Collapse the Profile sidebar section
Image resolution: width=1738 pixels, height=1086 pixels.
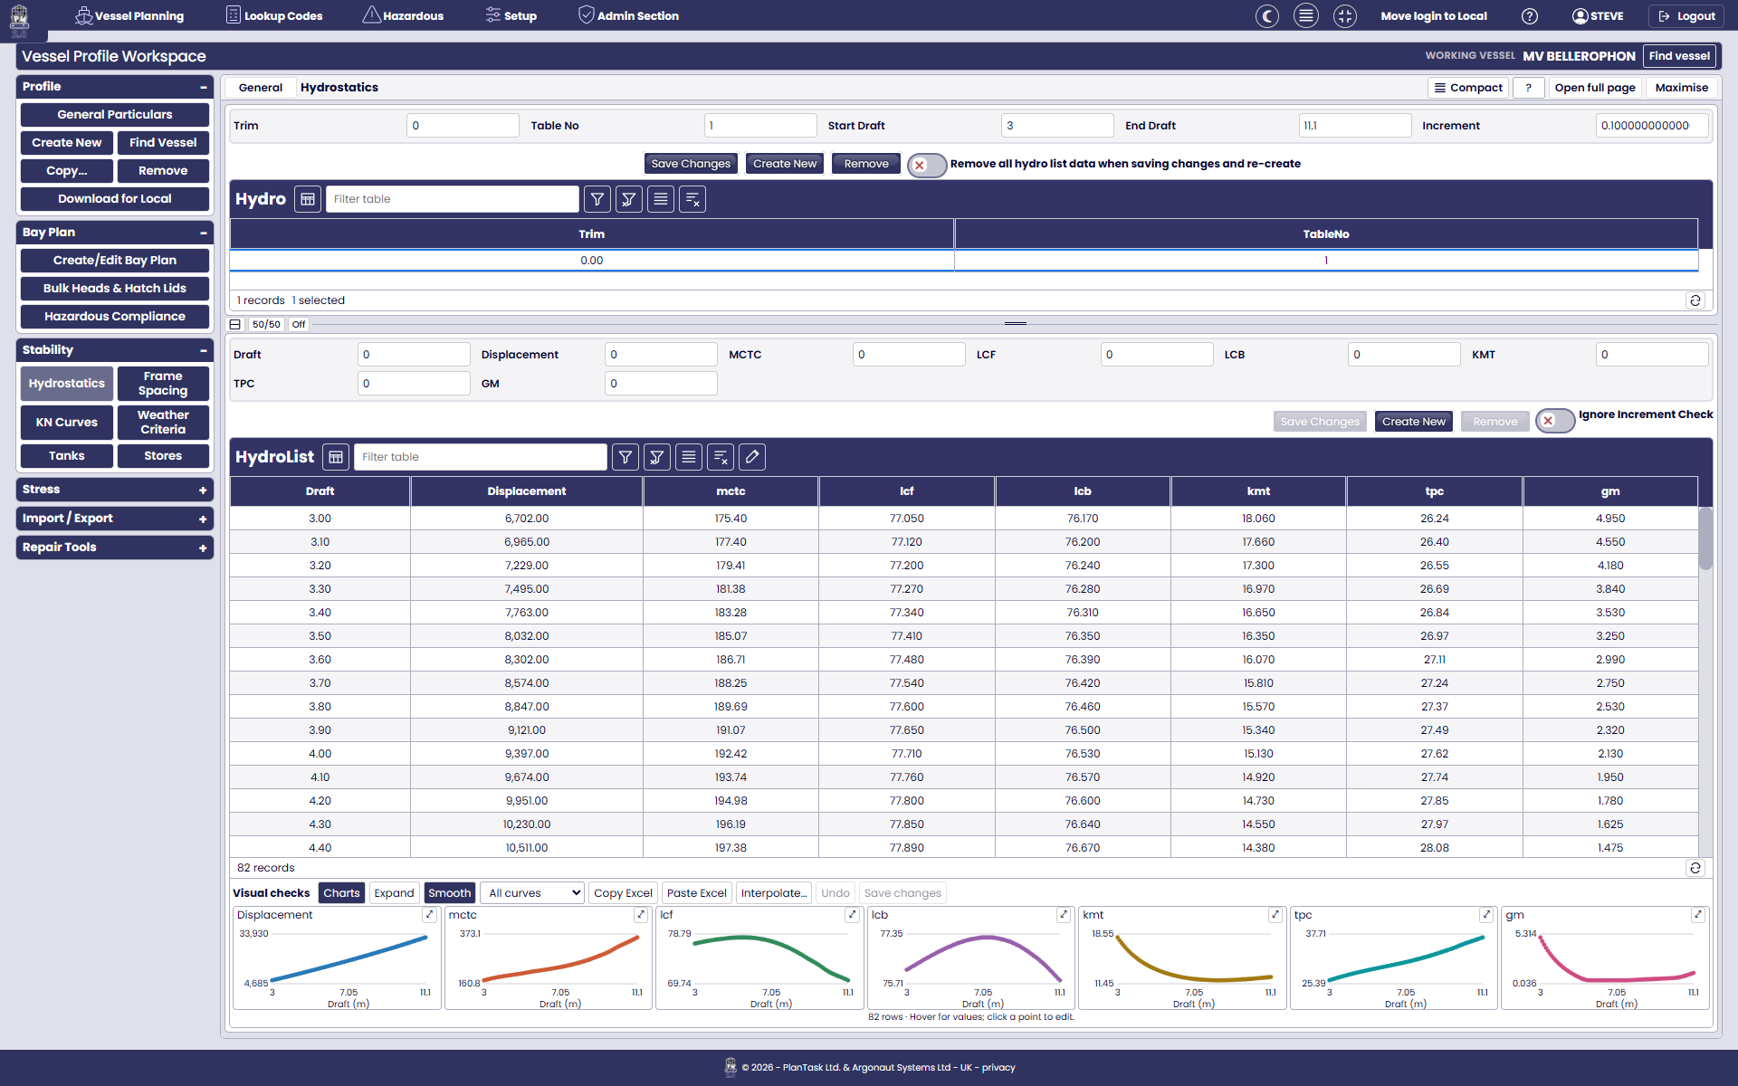click(203, 87)
